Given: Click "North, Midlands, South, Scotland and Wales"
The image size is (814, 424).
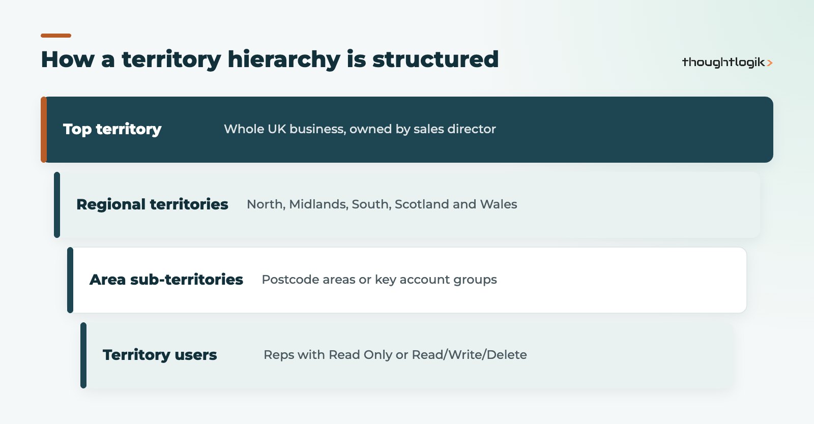Looking at the screenshot, I should click(x=382, y=204).
